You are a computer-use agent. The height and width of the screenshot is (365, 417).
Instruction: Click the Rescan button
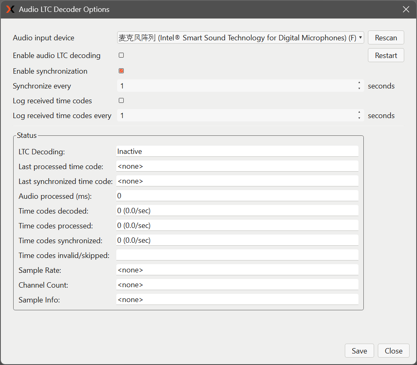coord(386,38)
